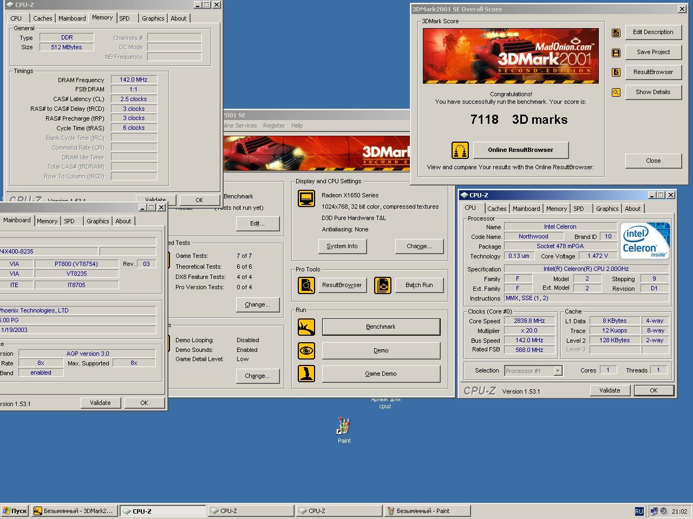693x519 pixels.
Task: Switch to 3DMark2001 taskbar item
Action: pos(74,511)
